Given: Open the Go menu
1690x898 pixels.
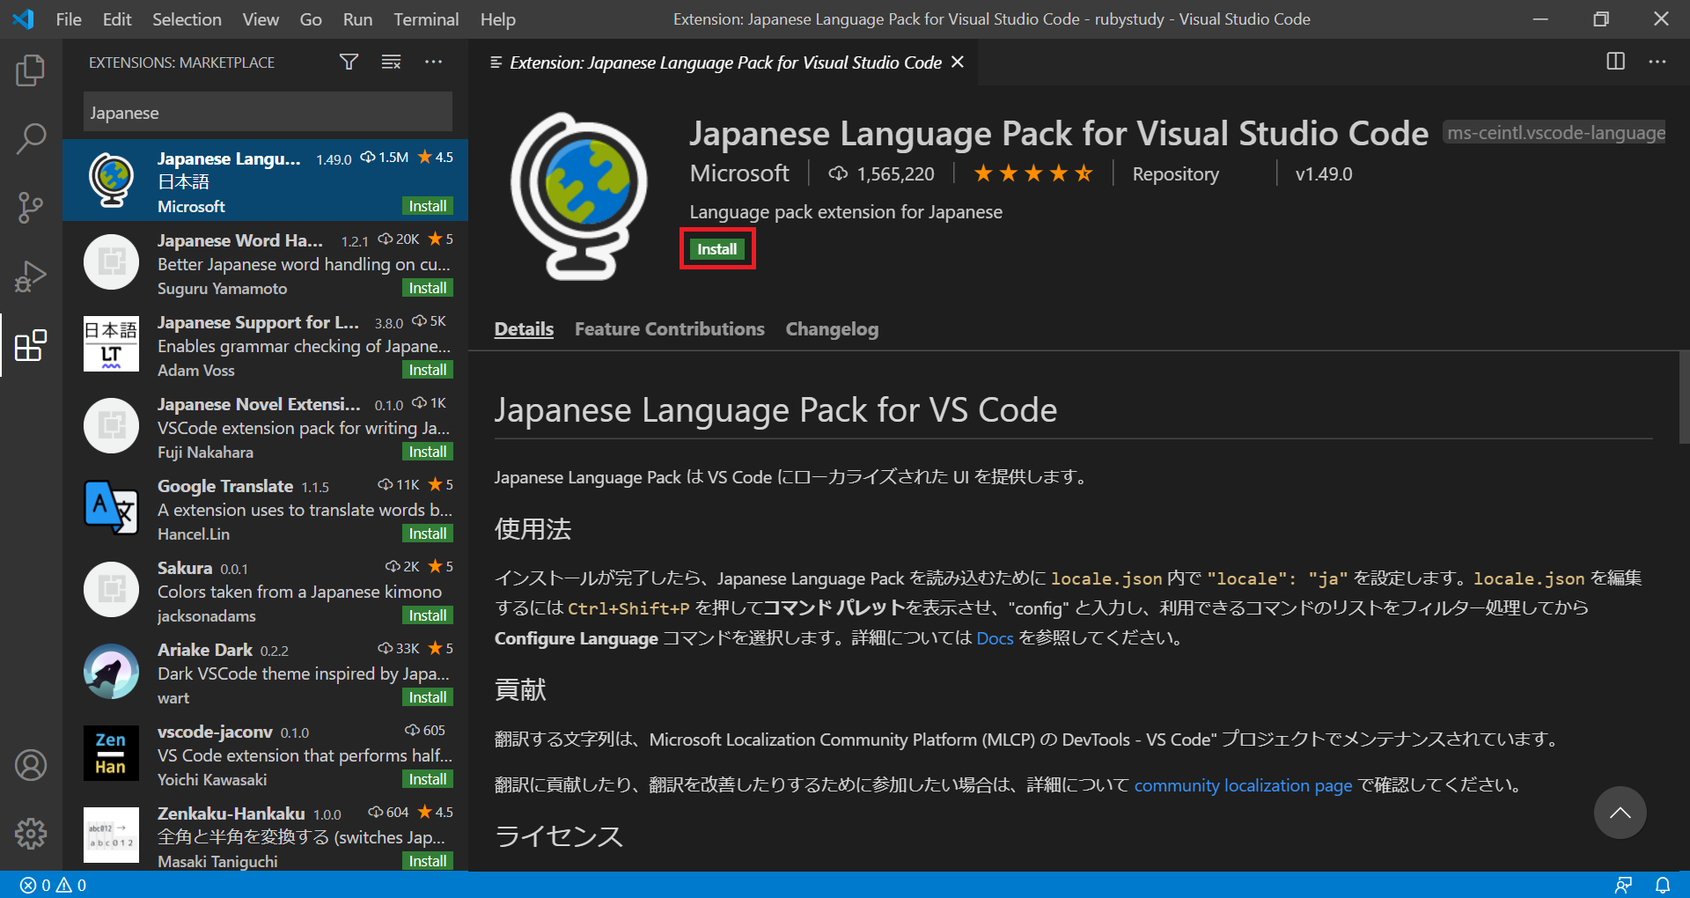Looking at the screenshot, I should (311, 19).
